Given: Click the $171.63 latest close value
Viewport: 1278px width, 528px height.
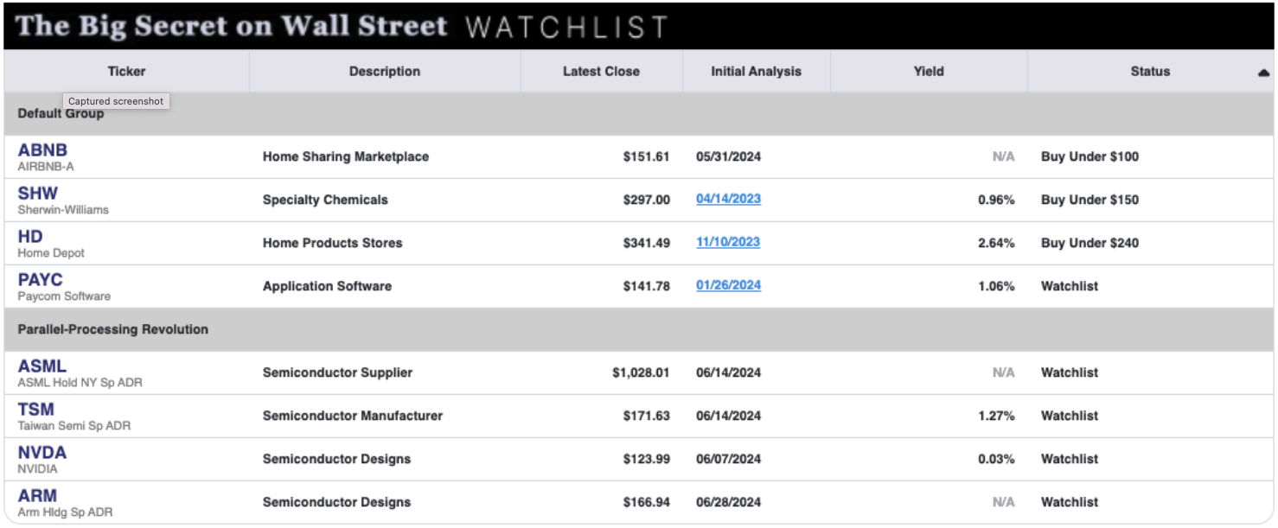Looking at the screenshot, I should point(647,416).
